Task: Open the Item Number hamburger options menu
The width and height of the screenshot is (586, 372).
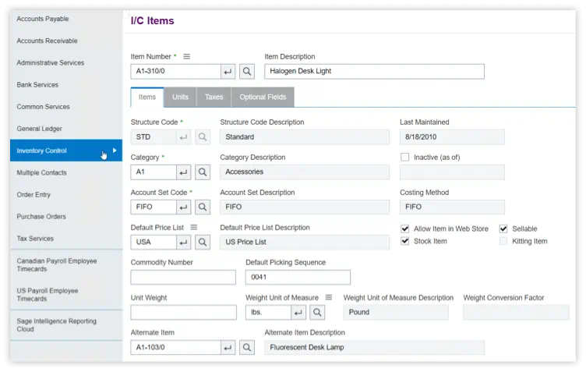Action: pos(187,56)
